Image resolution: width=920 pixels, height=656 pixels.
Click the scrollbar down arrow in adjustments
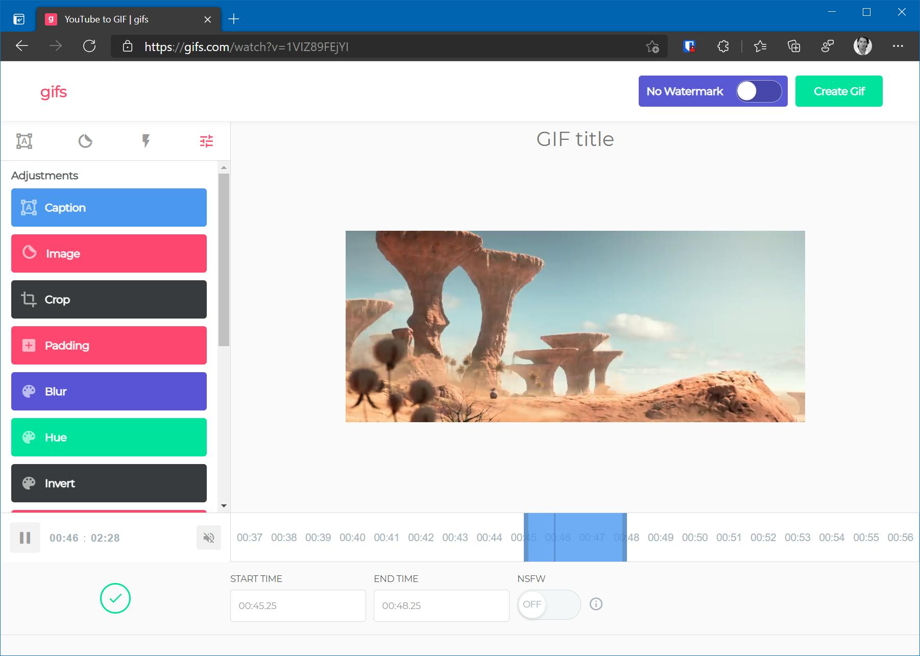224,506
